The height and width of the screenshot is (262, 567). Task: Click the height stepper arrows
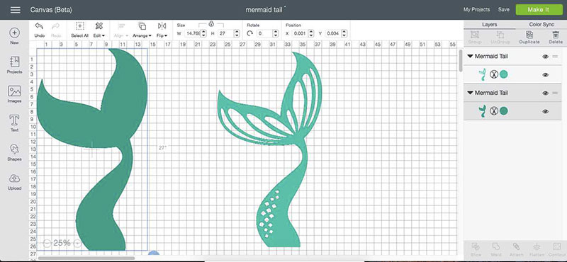[x=237, y=33]
